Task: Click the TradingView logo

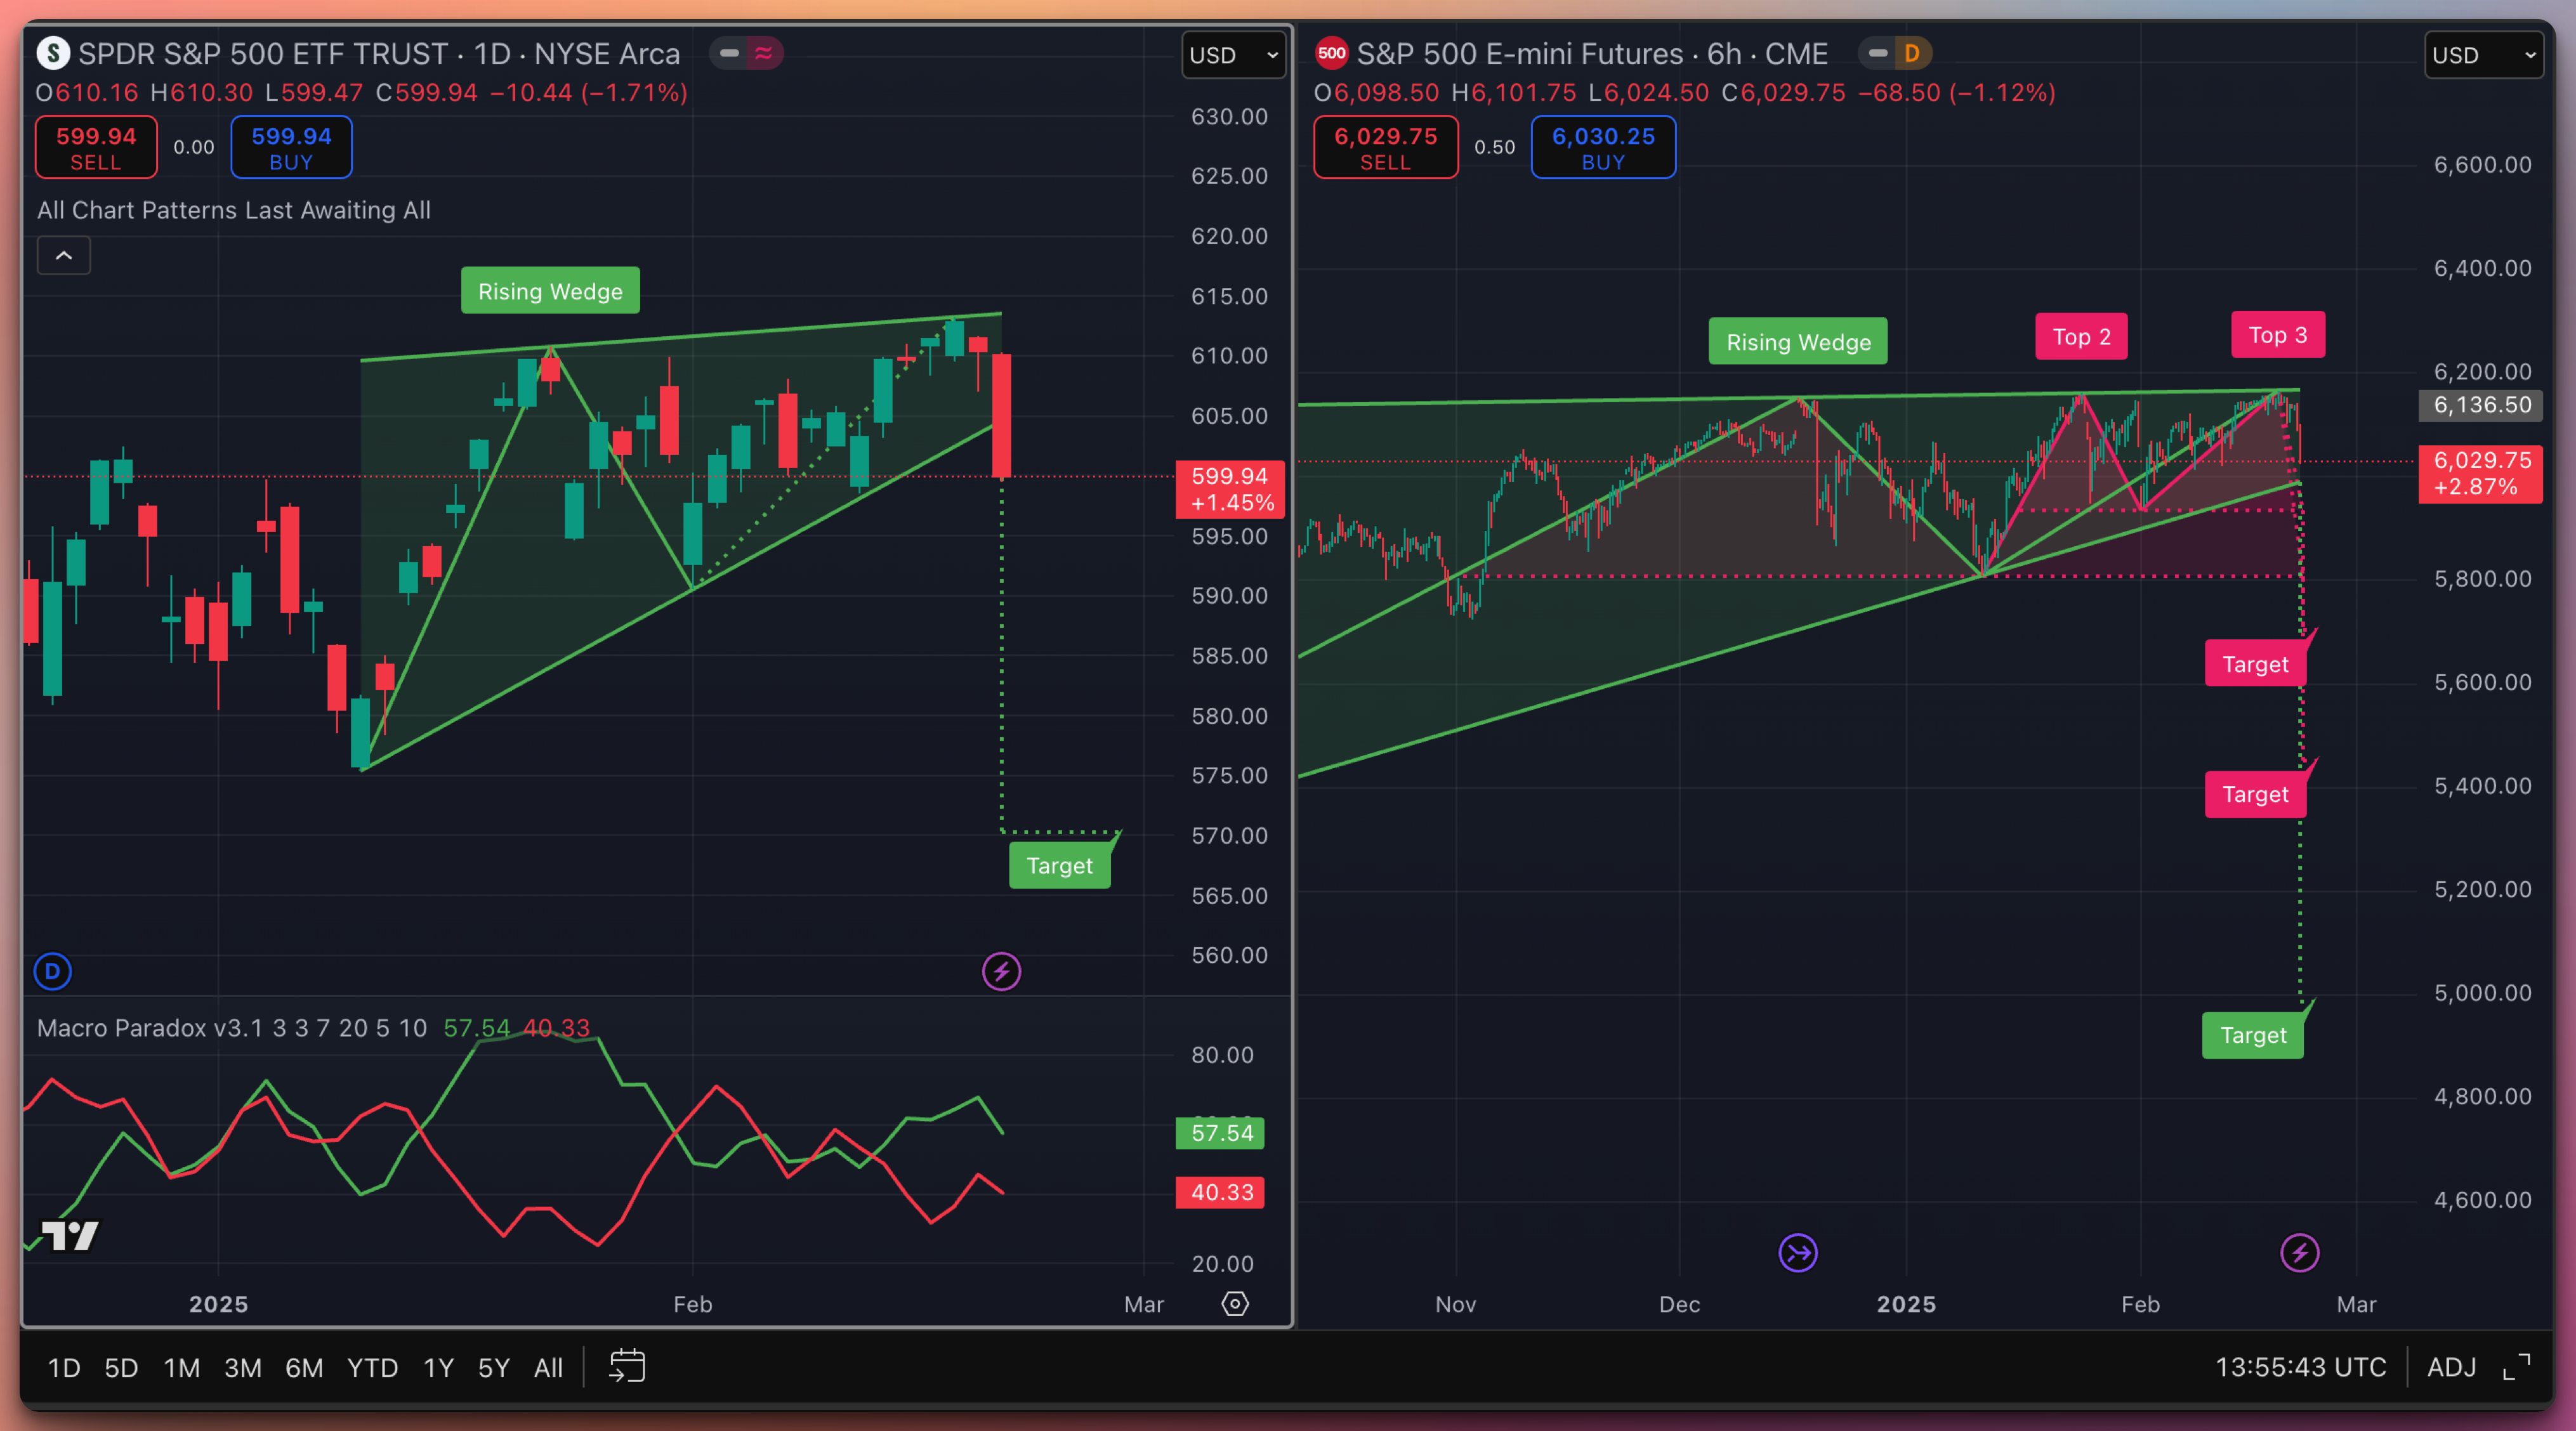Action: [x=70, y=1236]
